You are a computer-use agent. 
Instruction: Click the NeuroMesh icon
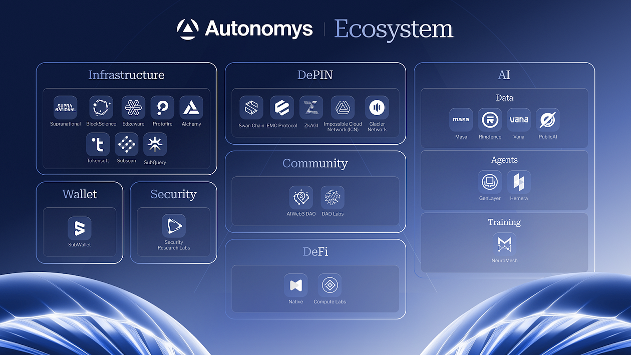pos(504,244)
